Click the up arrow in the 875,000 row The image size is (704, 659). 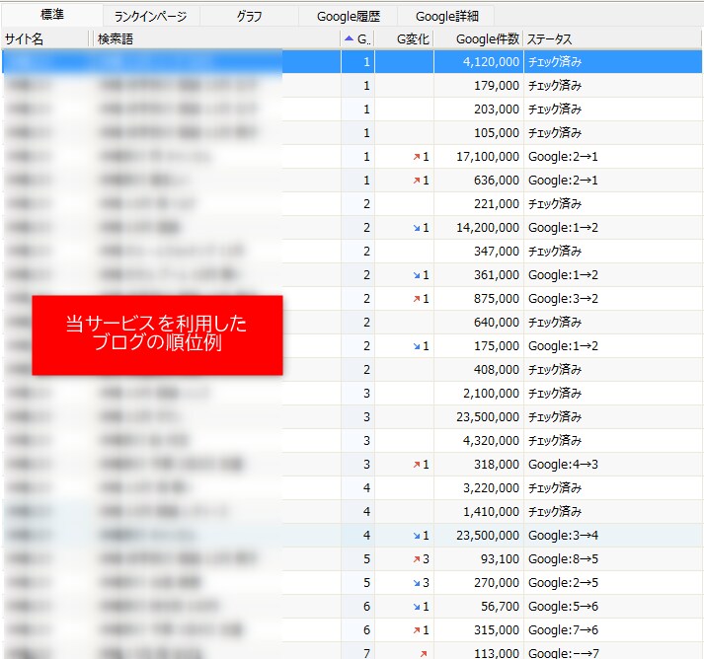click(417, 299)
